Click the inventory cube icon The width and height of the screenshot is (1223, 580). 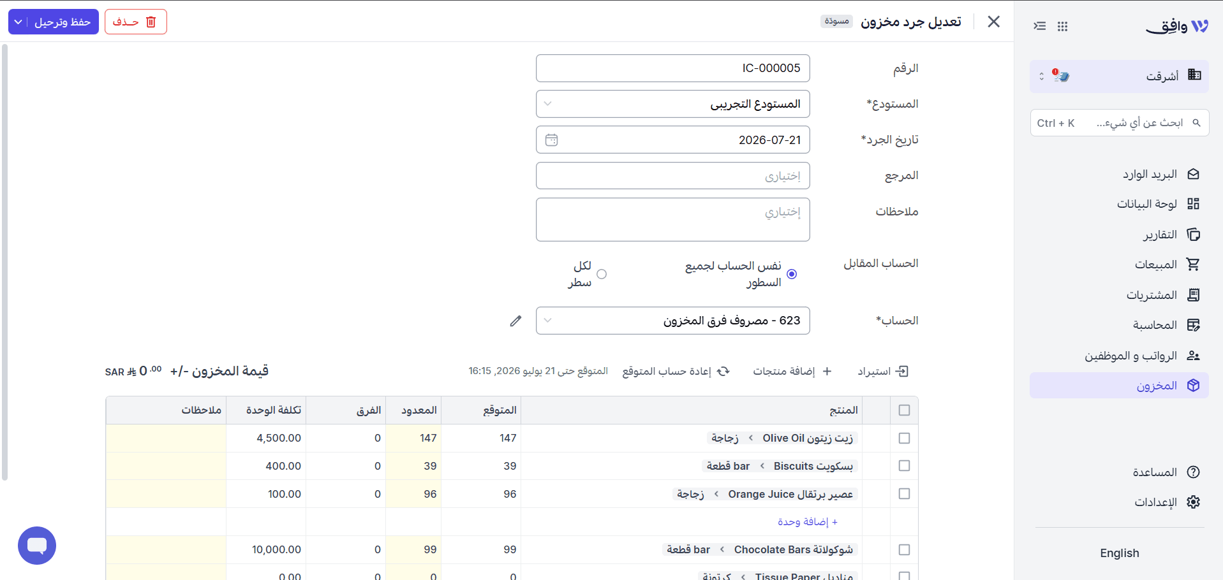(1194, 386)
